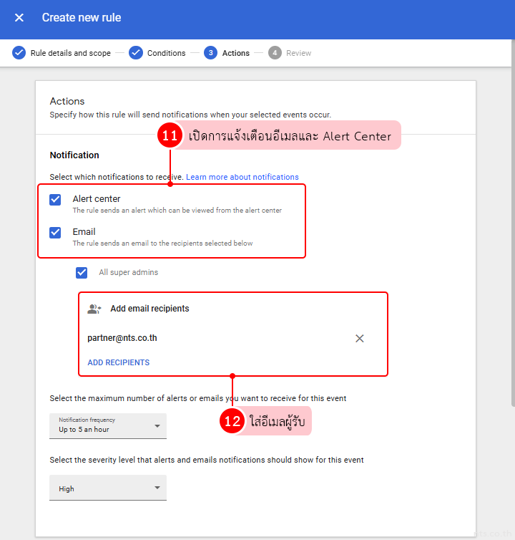The image size is (515, 540).
Task: Click the ADD RECIPIENTS button
Action: tap(118, 362)
